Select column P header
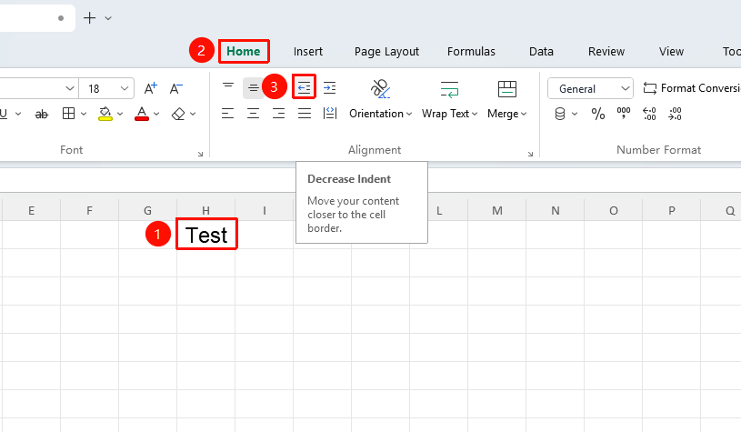The width and height of the screenshot is (741, 432). 672,210
